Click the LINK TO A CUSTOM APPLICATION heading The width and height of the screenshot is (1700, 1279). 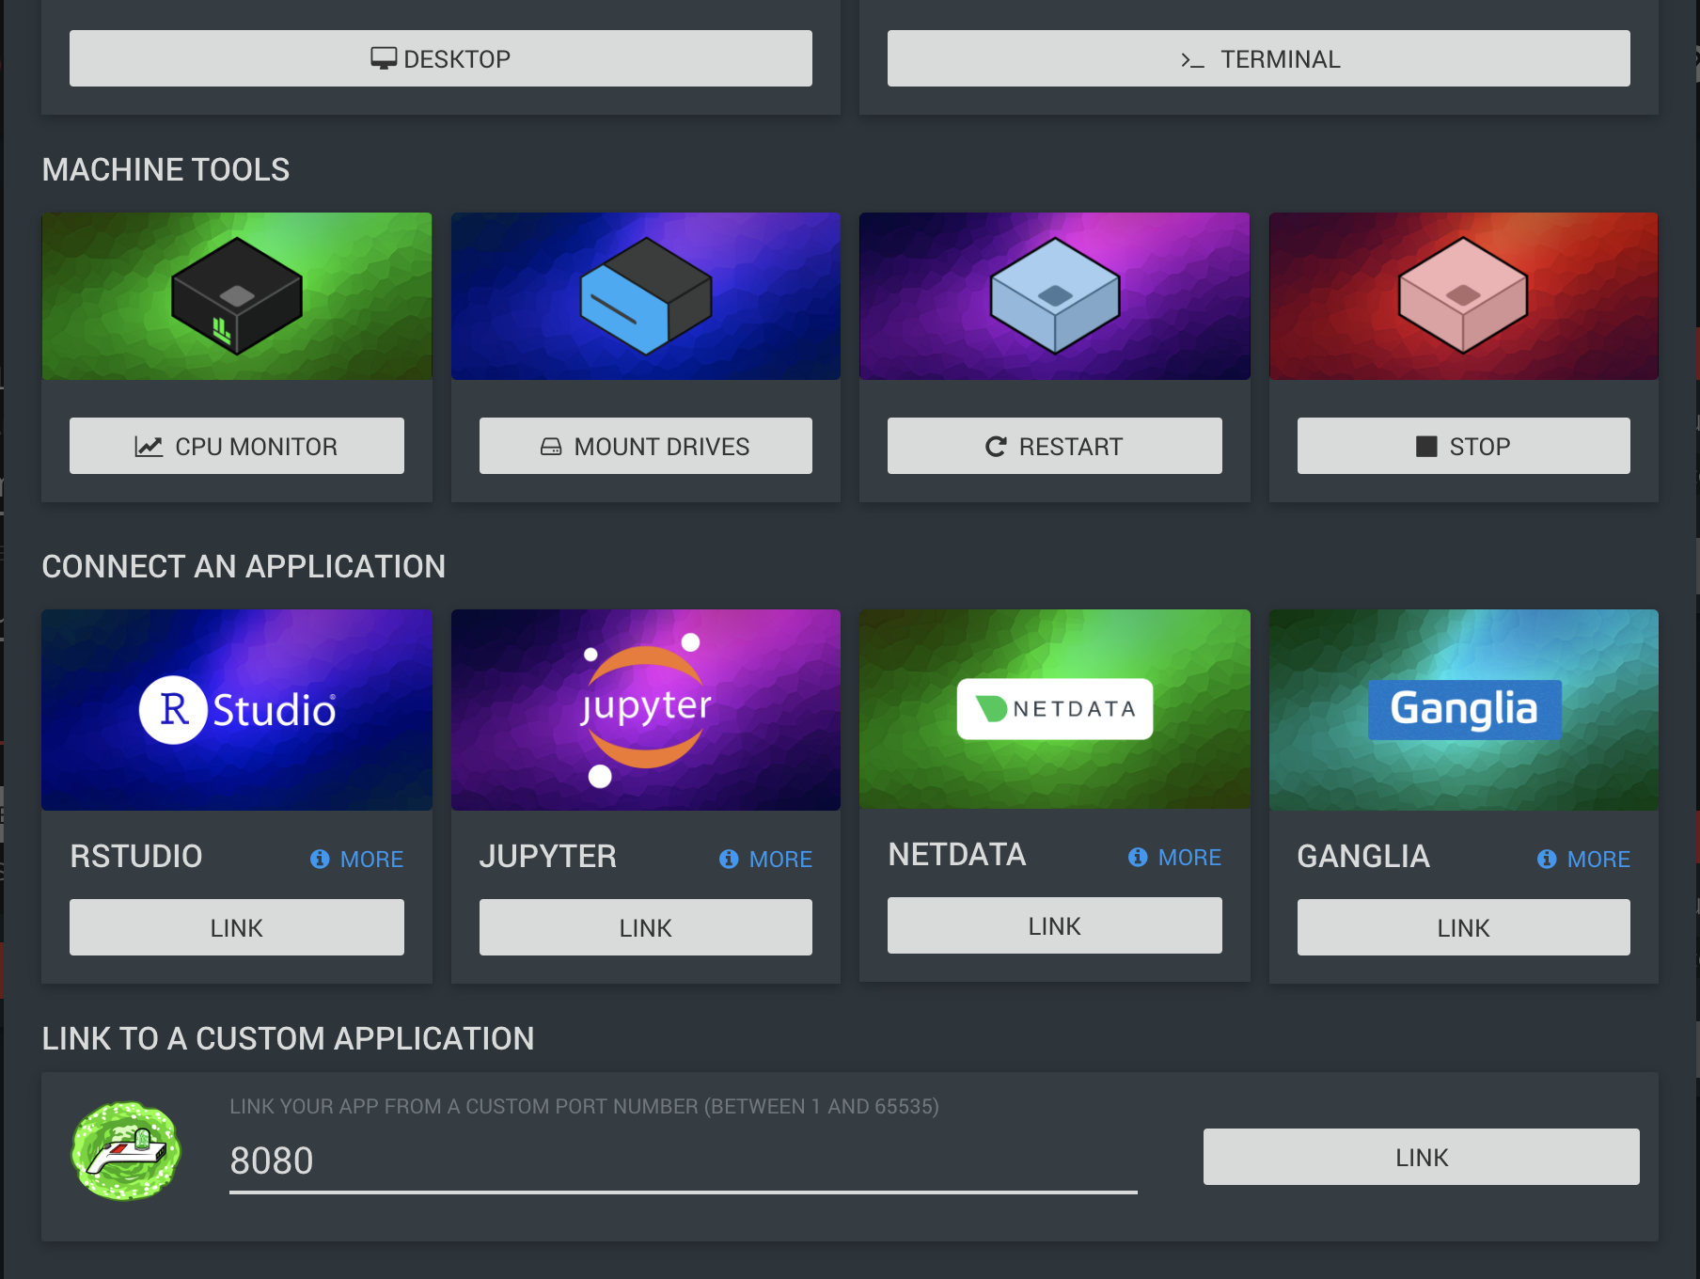point(288,1038)
